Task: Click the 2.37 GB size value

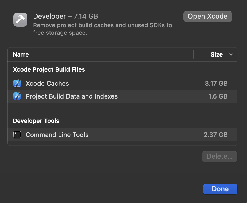Action: coord(215,135)
